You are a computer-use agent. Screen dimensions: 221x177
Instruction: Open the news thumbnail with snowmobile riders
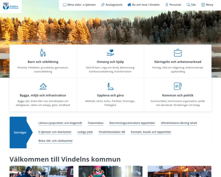pyautogui.click(x=41, y=171)
